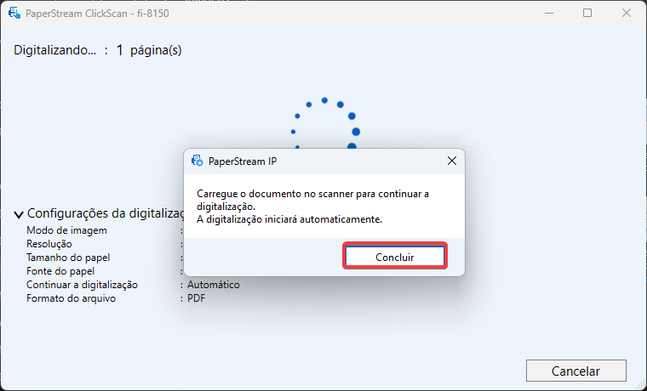Select the Modo de imagem setting label
Viewport: 647px width, 391px height.
pos(66,230)
